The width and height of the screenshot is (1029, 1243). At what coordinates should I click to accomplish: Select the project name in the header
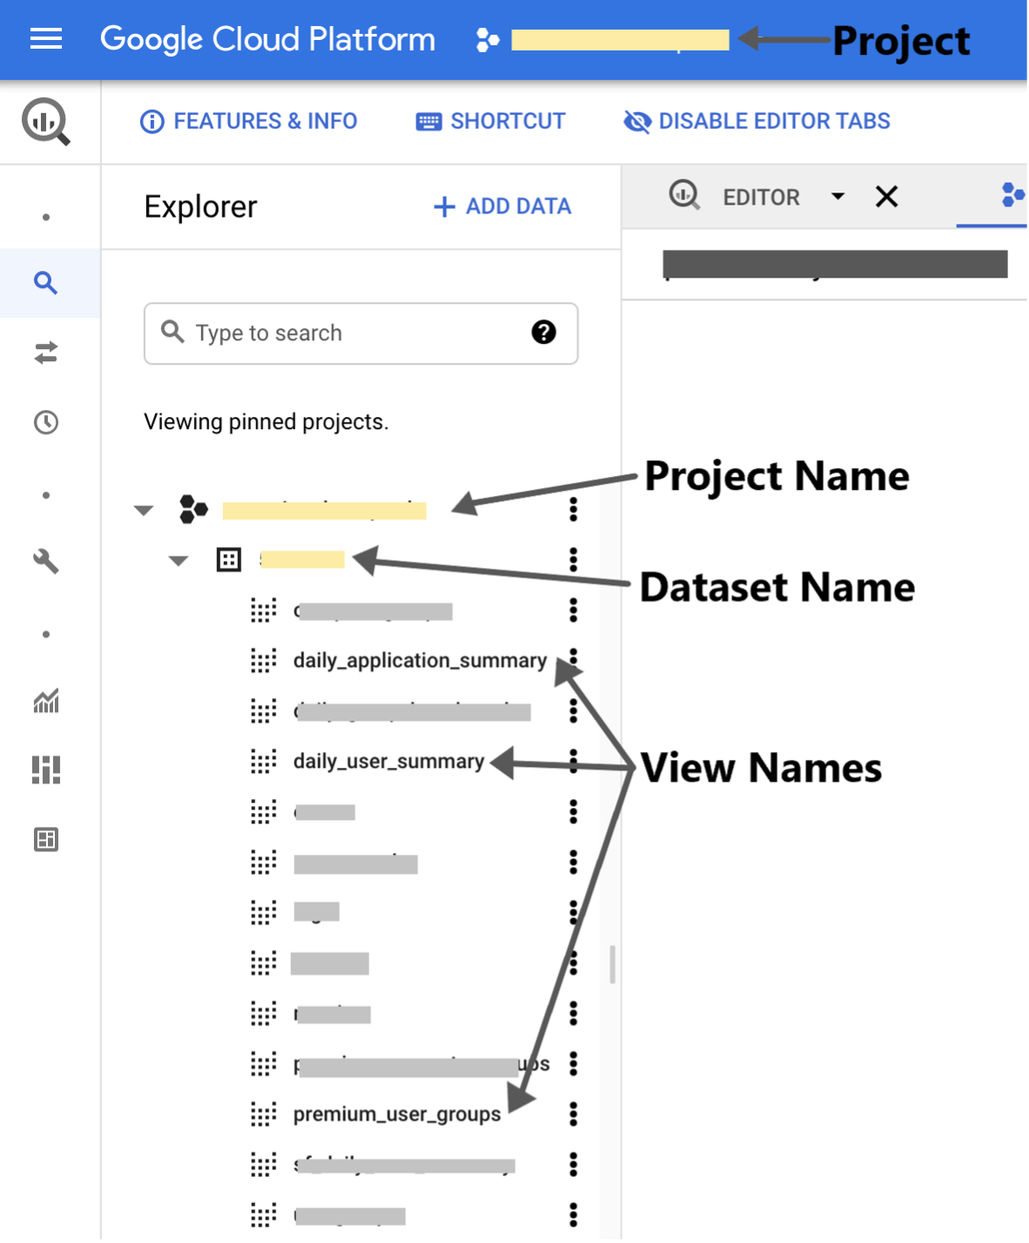pos(621,40)
